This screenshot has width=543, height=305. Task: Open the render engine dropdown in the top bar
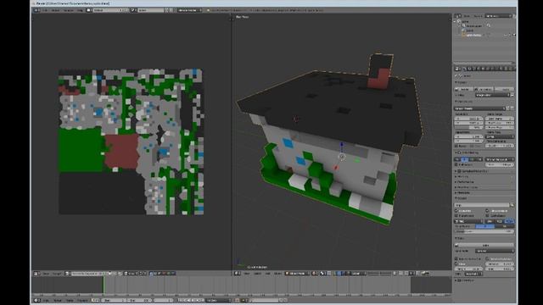click(x=189, y=10)
